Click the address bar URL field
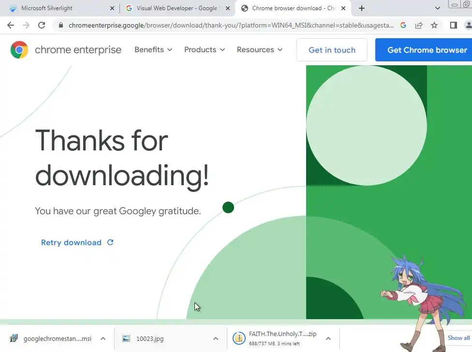The width and height of the screenshot is (472, 352). [x=231, y=25]
